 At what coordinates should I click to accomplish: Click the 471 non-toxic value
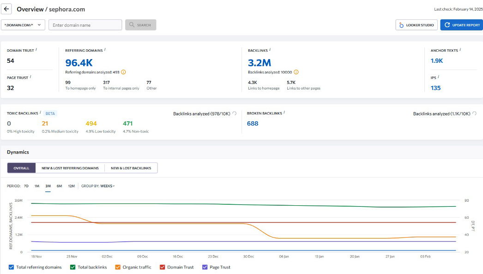coord(127,124)
